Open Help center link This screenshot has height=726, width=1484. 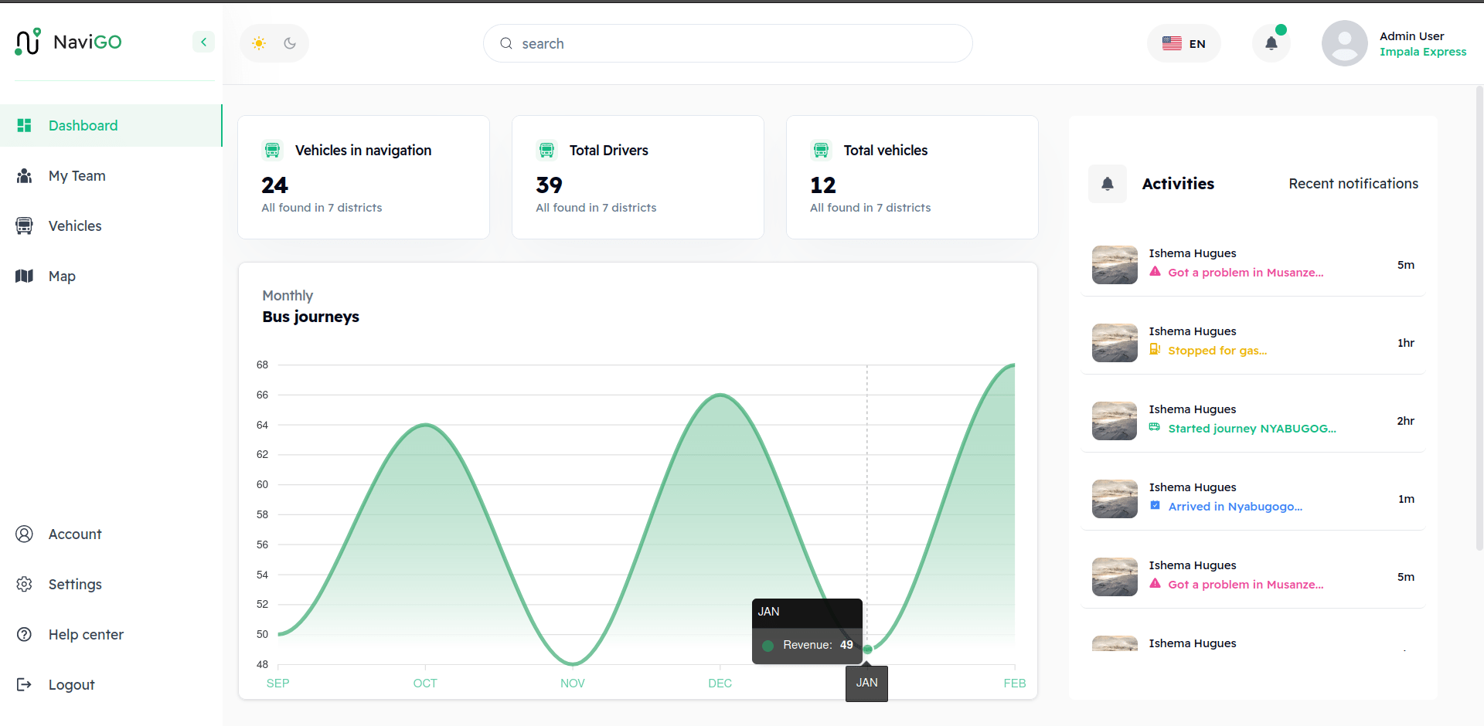coord(111,634)
